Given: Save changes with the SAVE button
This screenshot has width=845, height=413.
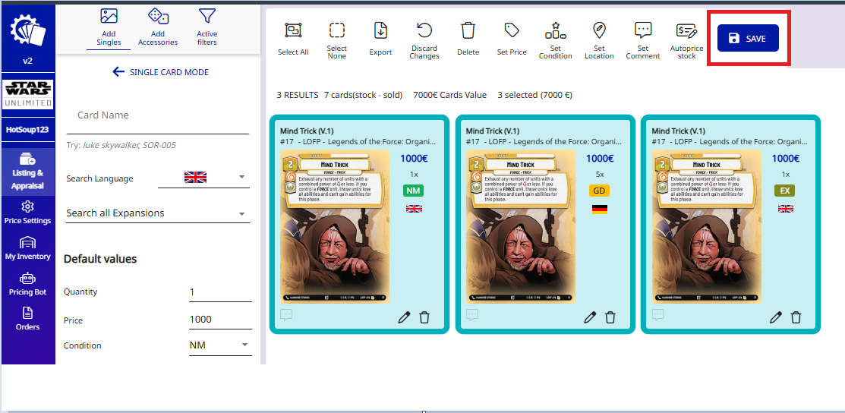Looking at the screenshot, I should (748, 38).
